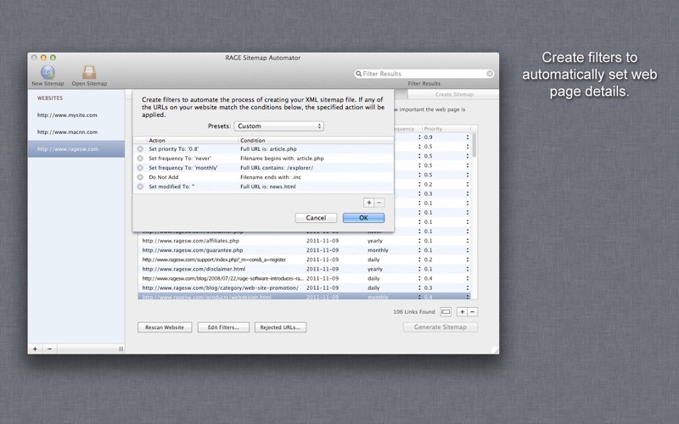Select the products/webdesign.html URL row
The height and width of the screenshot is (424, 679).
[x=304, y=296]
